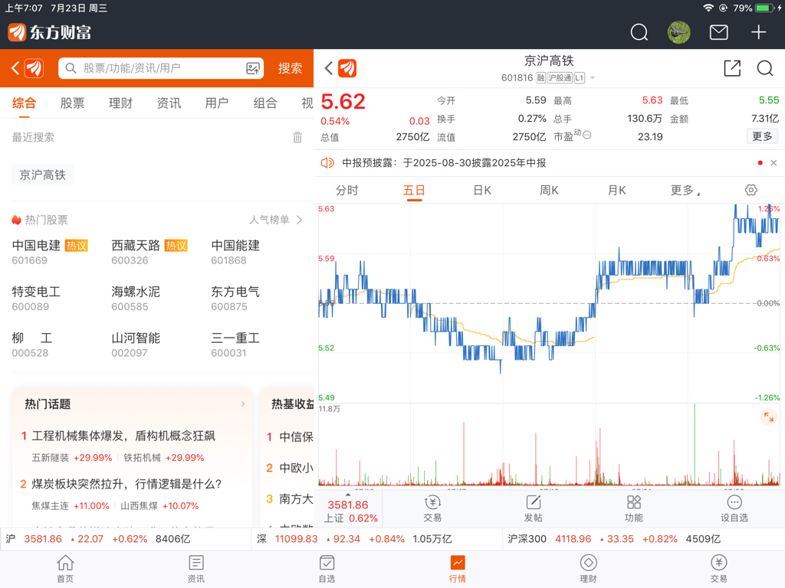785x588 pixels.
Task: Open hot stock 西藏天路
Action: click(x=149, y=252)
